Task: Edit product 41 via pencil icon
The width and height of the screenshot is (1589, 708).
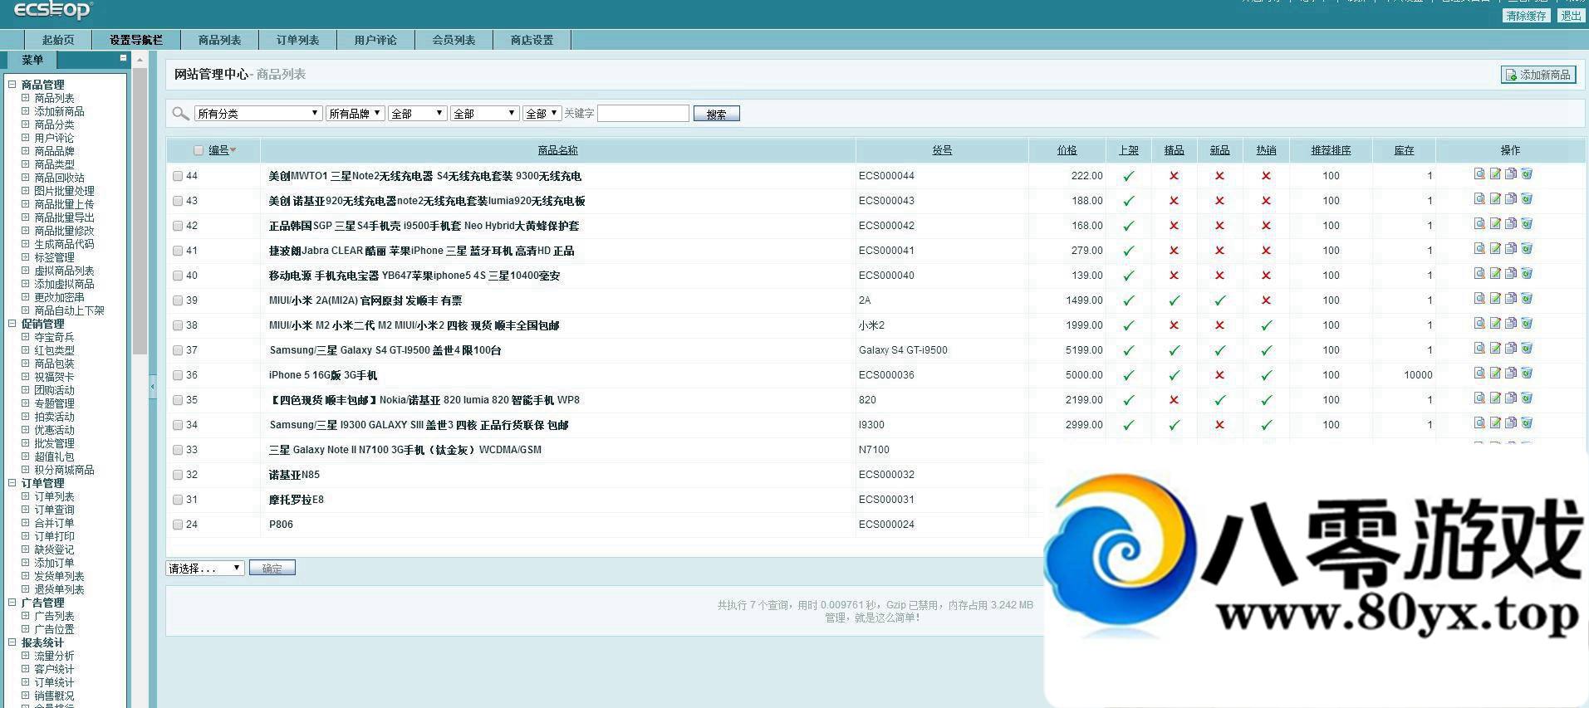Action: 1495,249
